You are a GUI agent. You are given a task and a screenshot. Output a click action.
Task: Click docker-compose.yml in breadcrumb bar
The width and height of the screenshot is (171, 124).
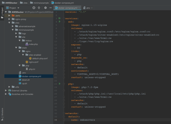tap(63, 3)
